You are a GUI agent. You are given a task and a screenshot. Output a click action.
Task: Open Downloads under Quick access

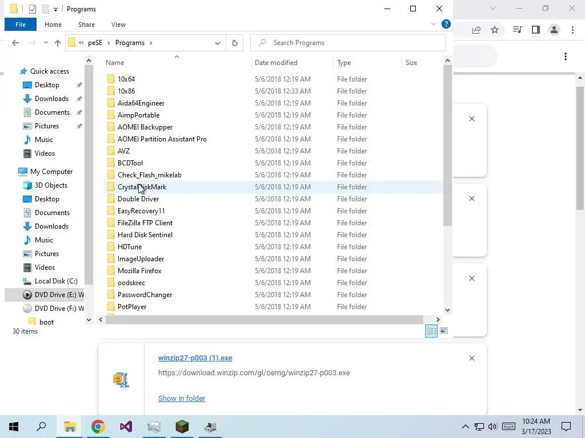tap(51, 99)
